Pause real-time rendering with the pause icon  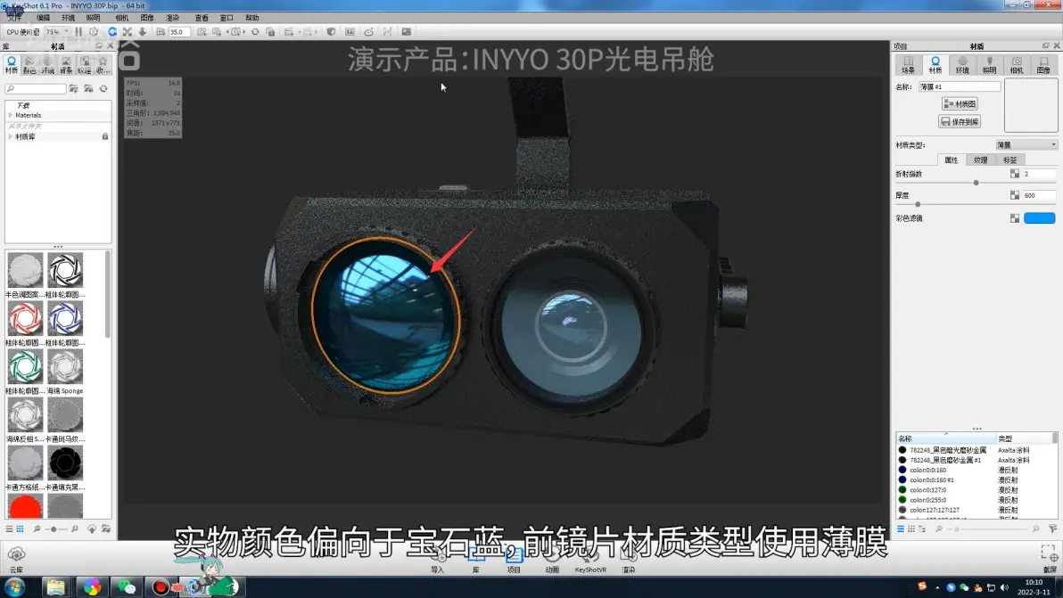(x=78, y=32)
